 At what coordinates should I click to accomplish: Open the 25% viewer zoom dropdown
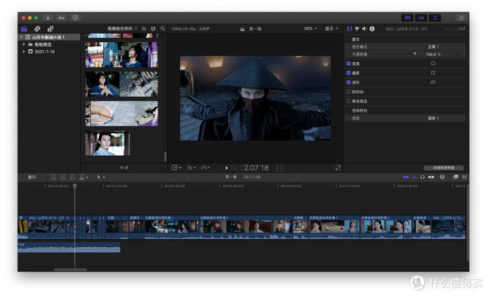[309, 28]
